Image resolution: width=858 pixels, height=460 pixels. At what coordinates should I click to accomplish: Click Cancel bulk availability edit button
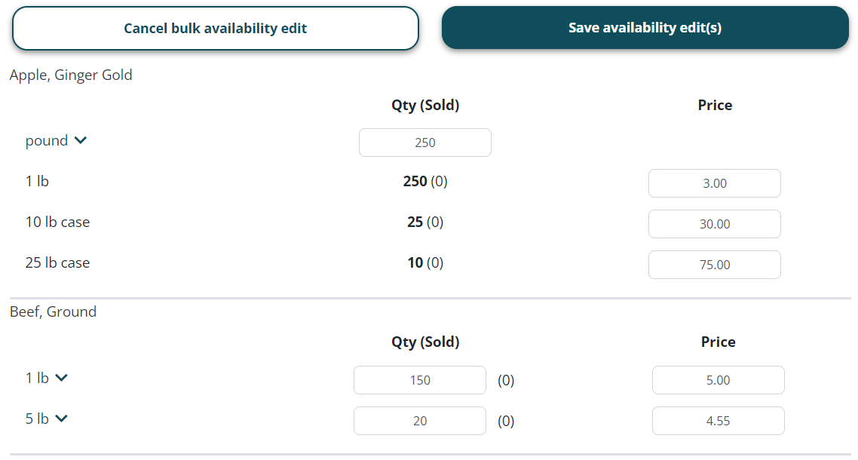click(x=215, y=29)
